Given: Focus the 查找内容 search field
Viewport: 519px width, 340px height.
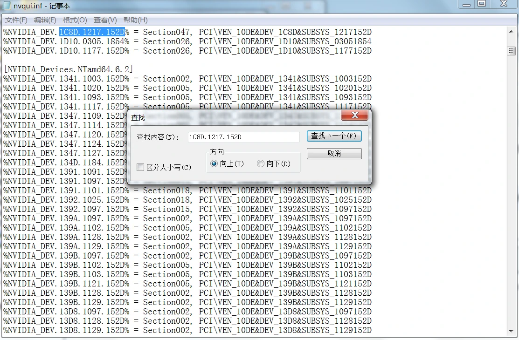Looking at the screenshot, I should point(243,137).
